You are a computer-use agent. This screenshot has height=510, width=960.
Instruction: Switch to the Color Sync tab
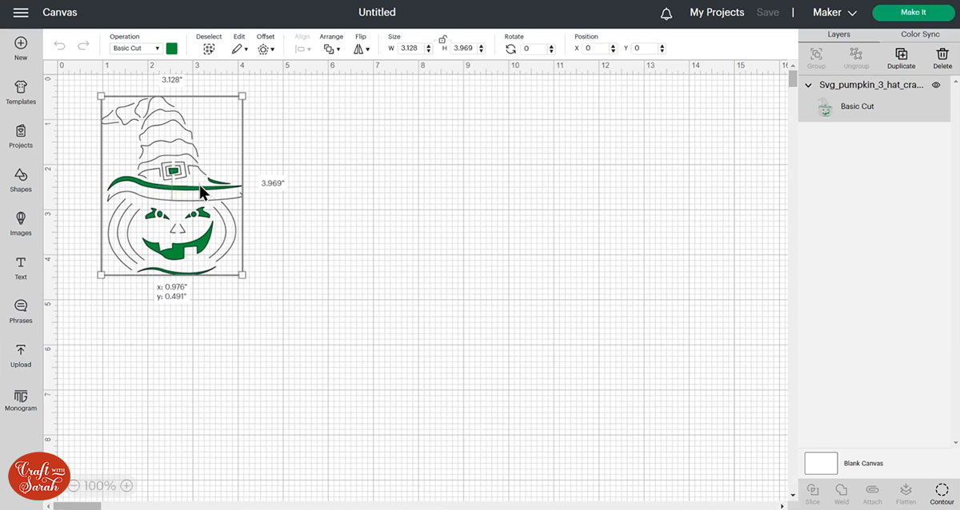click(920, 34)
